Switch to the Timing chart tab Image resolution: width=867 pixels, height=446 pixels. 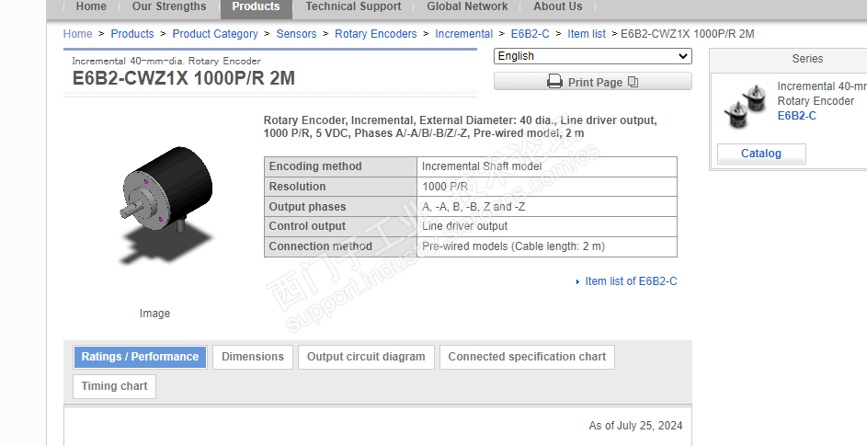[x=114, y=386]
